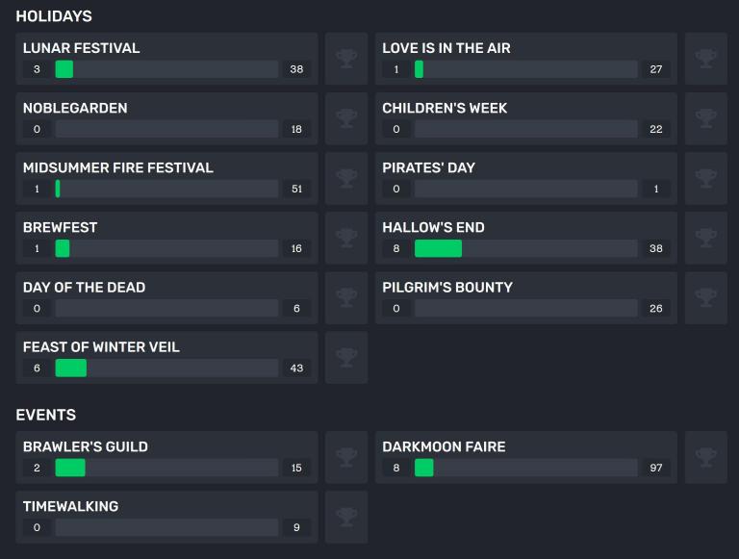Open the Midsummer Fire Festival trophy icon

(346, 178)
